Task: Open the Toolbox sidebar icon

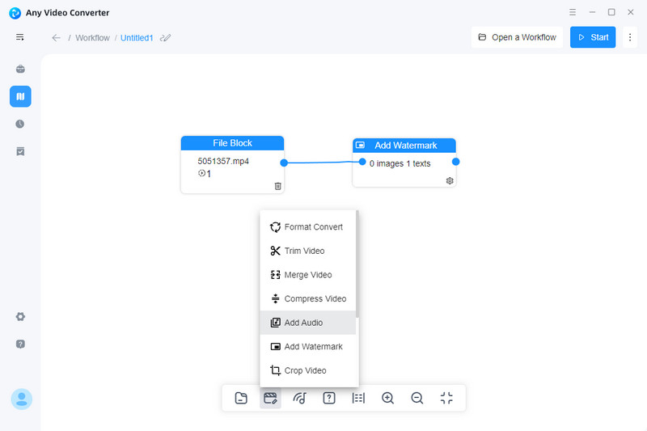Action: [x=20, y=69]
